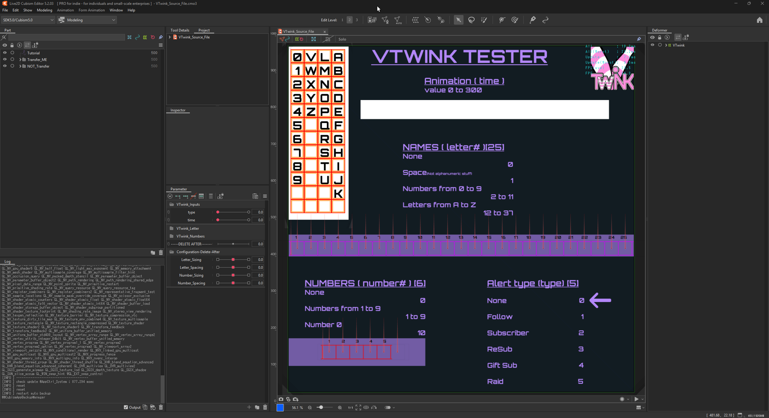Create a warp deformer from the toolbar
769x418 pixels.
(x=415, y=20)
